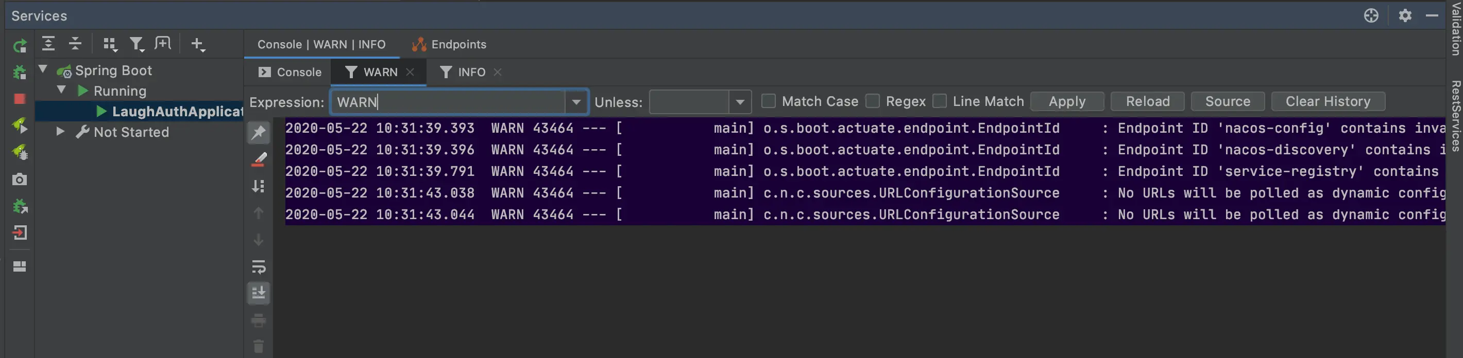
Task: Click into the empty Unless input field
Action: (689, 102)
